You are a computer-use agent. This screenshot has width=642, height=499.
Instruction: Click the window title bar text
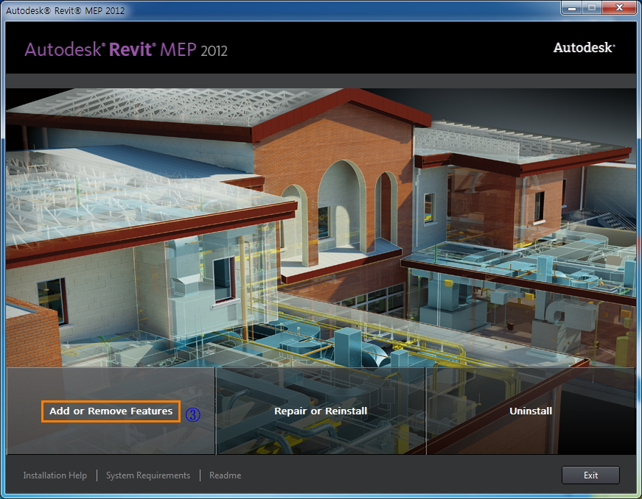pyautogui.click(x=66, y=10)
